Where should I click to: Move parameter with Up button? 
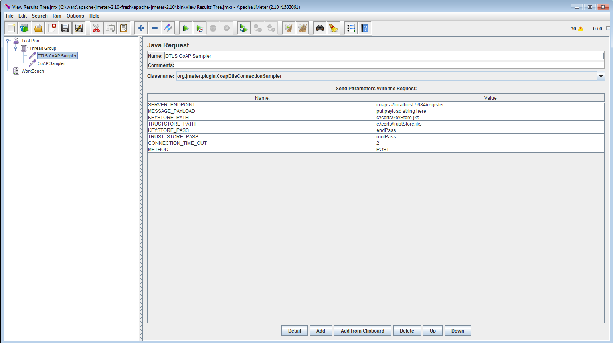(433, 331)
